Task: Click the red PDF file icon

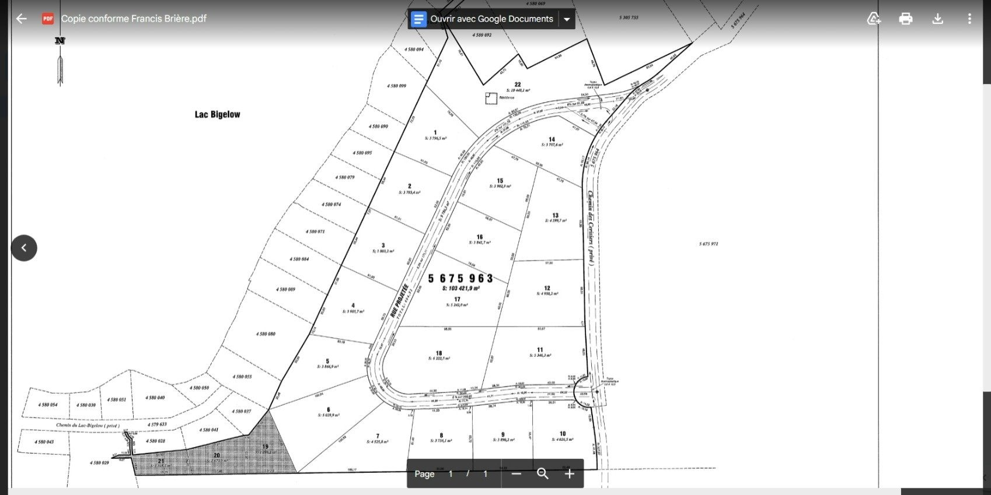Action: pyautogui.click(x=48, y=19)
